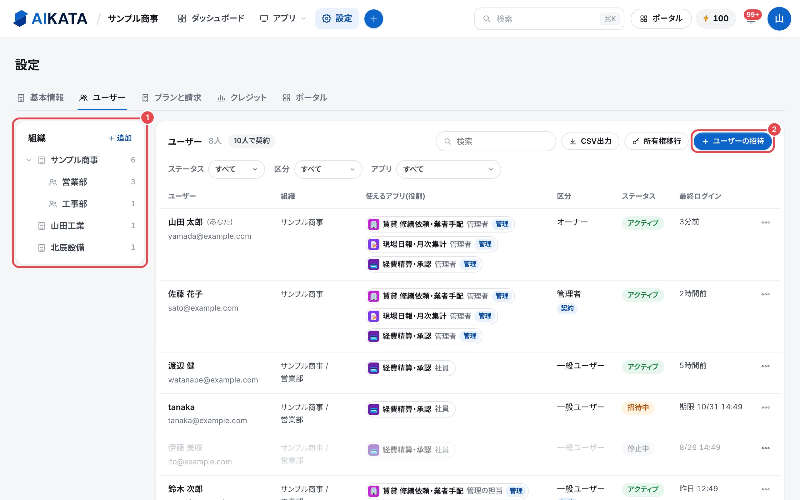Open more options for 山田 太郎 row
Screen dimensions: 800x500
click(x=765, y=222)
